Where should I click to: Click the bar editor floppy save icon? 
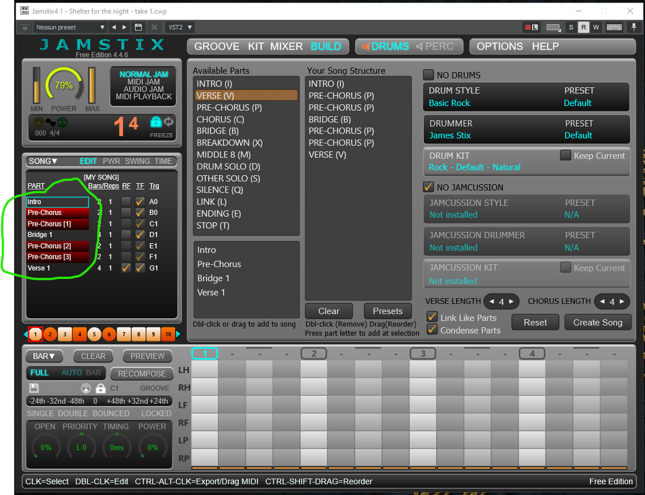tap(33, 388)
